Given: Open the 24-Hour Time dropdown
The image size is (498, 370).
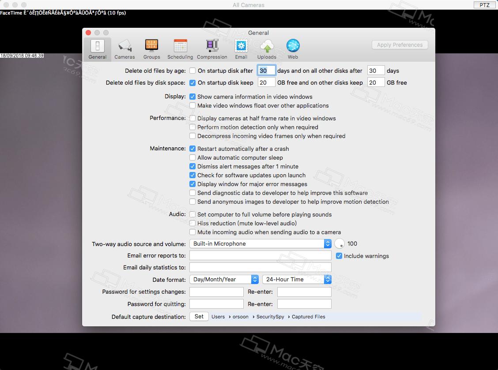Looking at the screenshot, I should (297, 279).
